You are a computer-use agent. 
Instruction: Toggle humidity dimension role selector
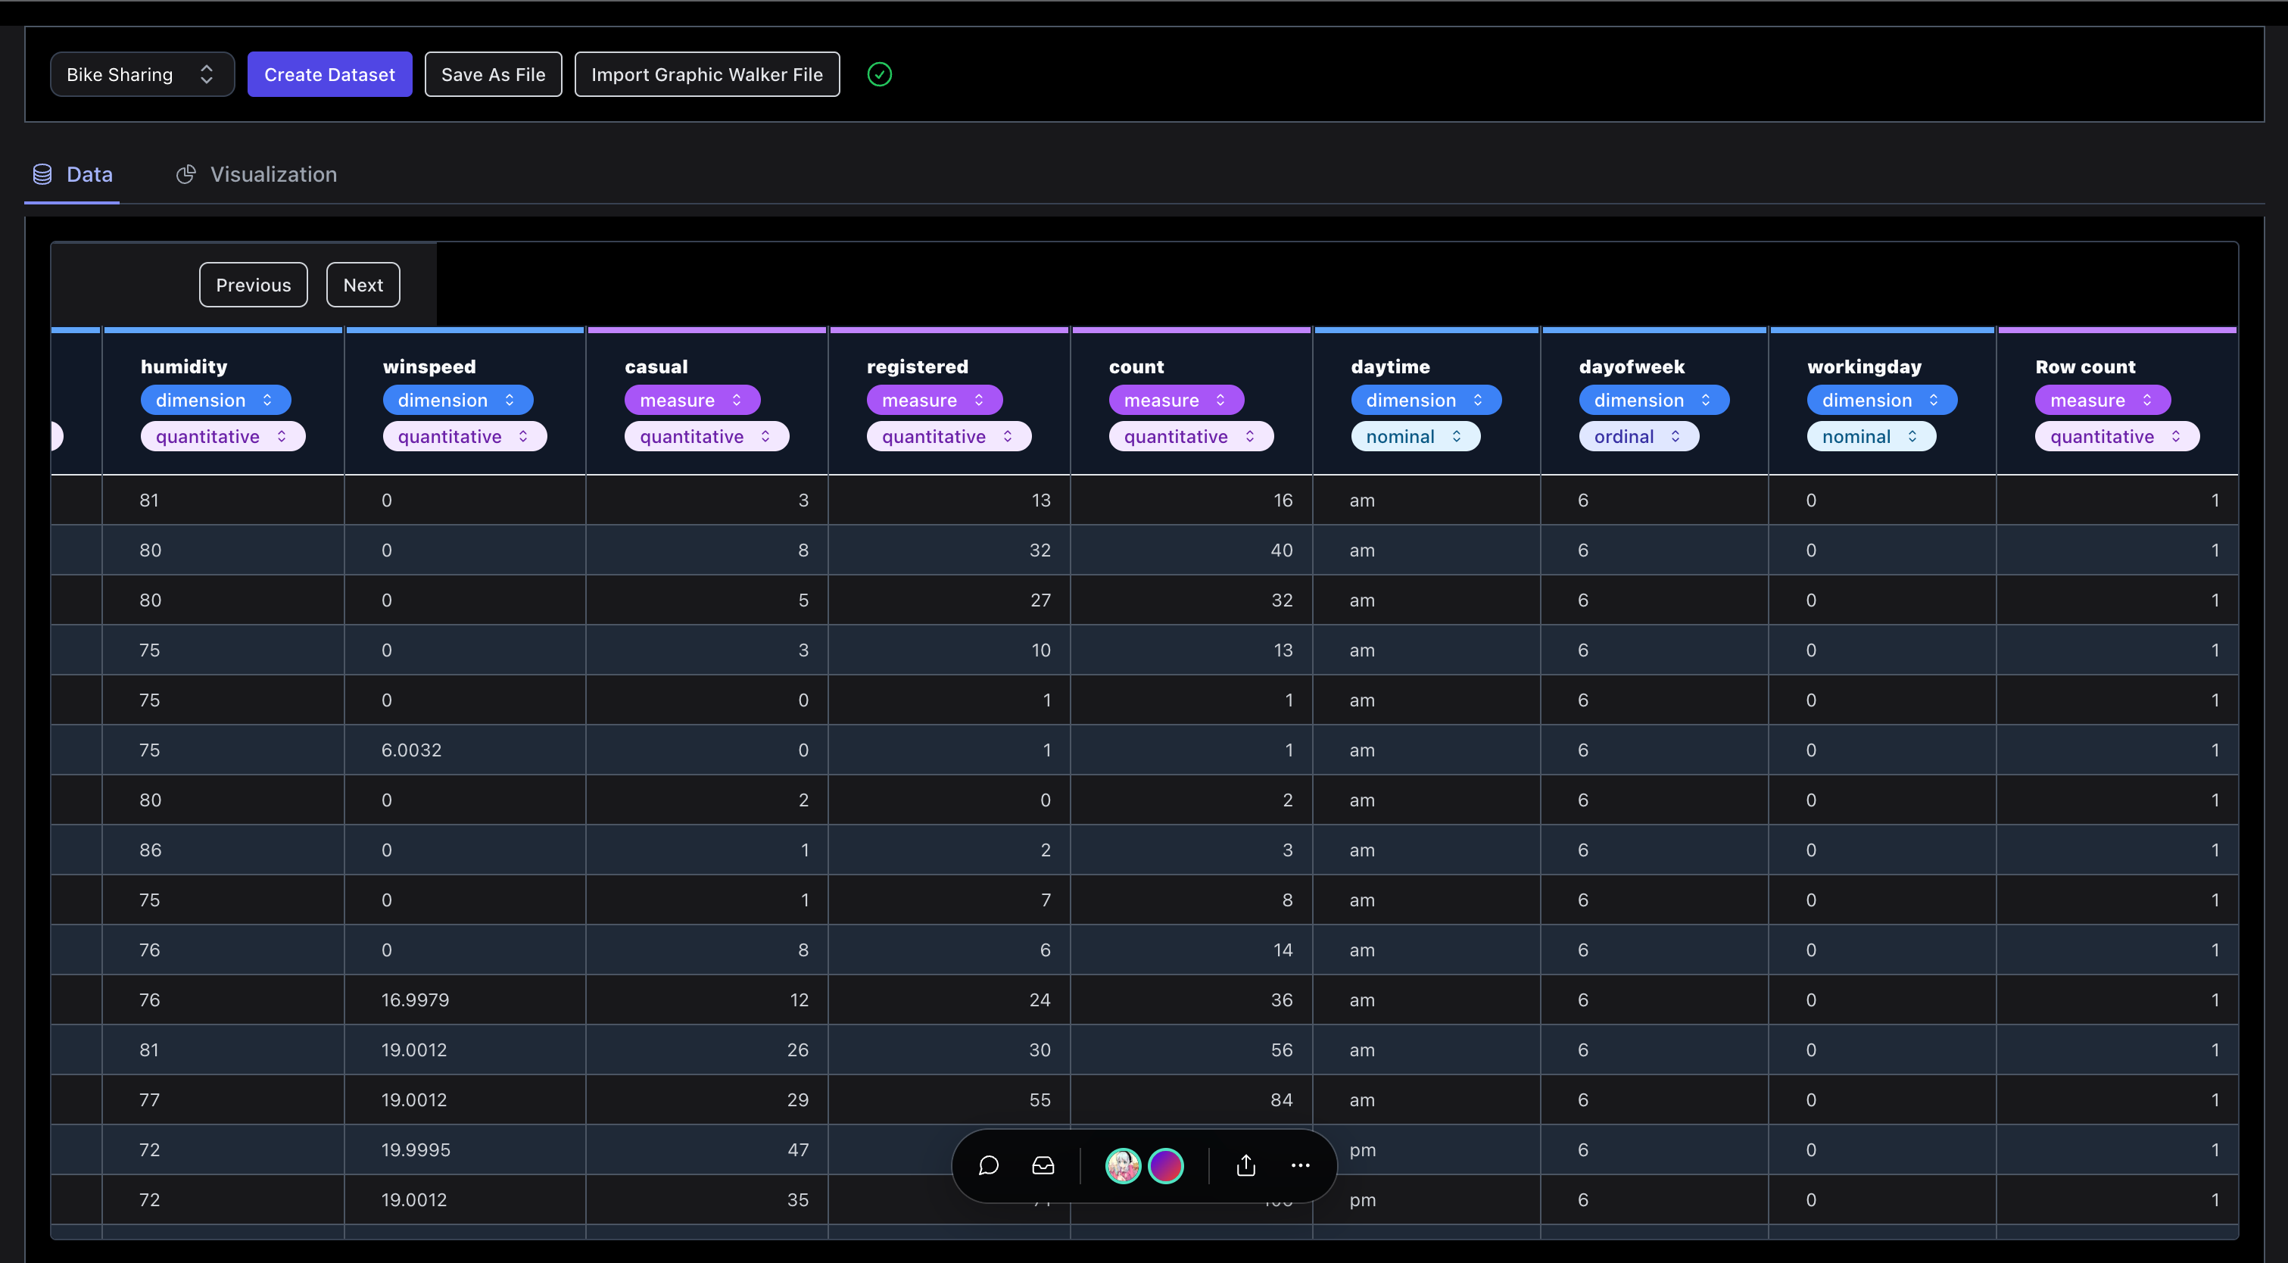click(215, 401)
